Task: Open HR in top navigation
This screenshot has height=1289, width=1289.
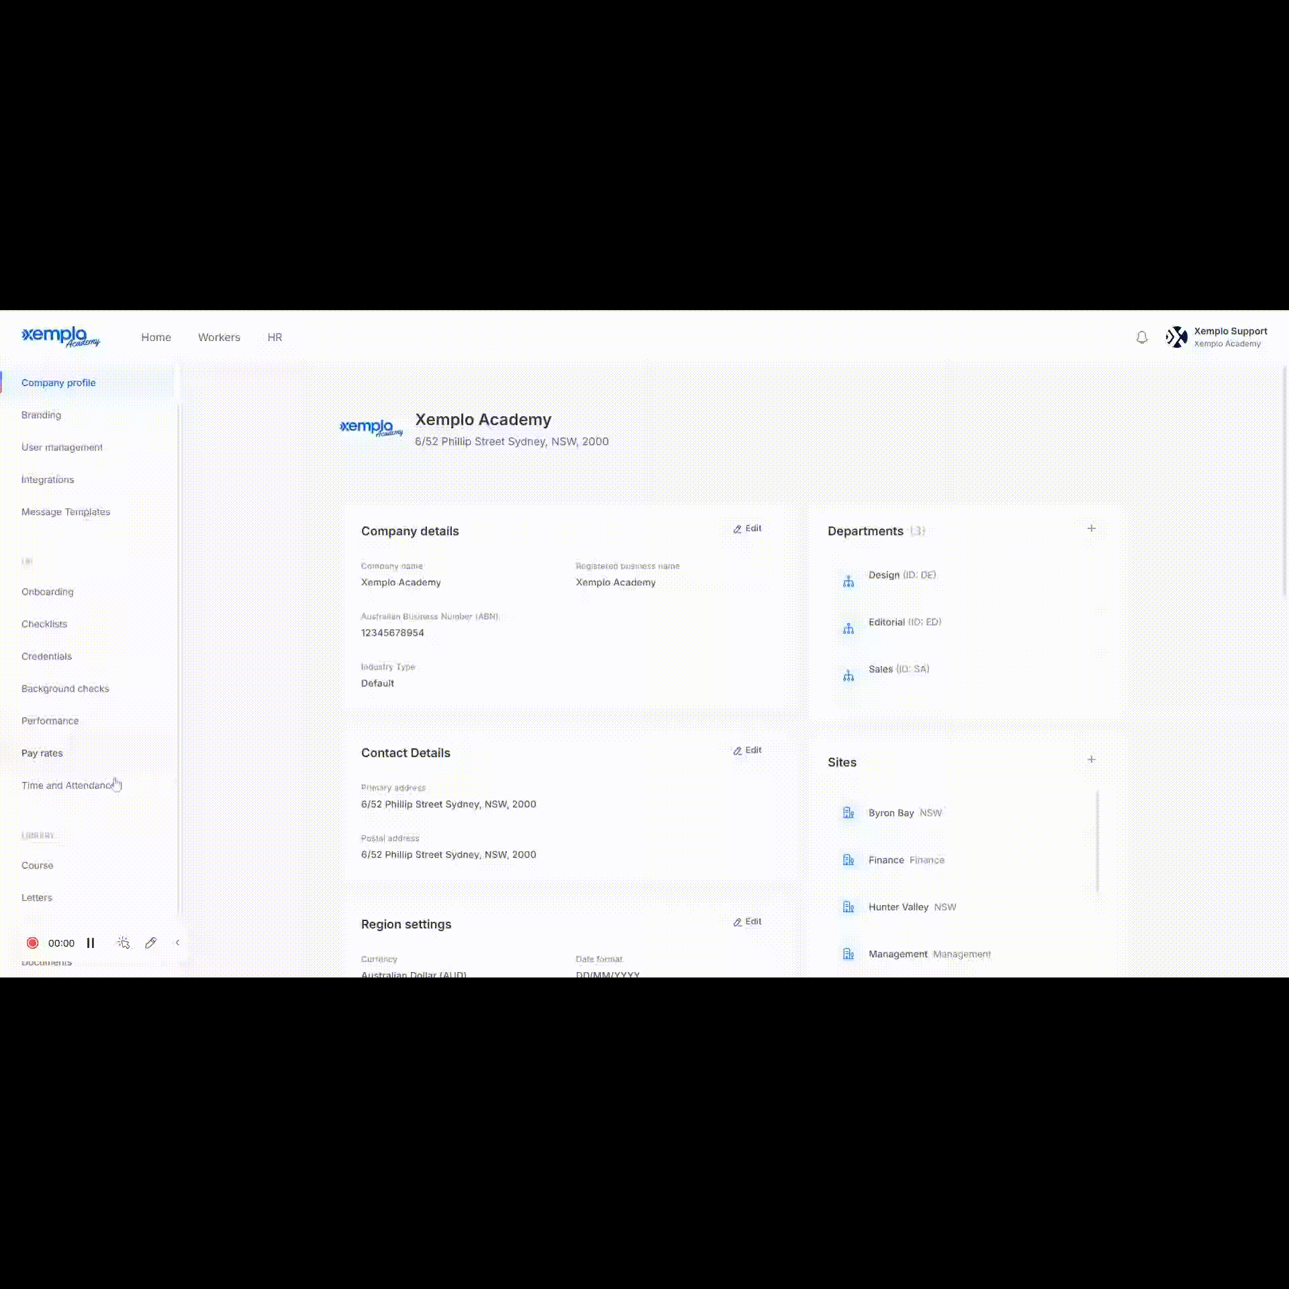Action: point(275,337)
